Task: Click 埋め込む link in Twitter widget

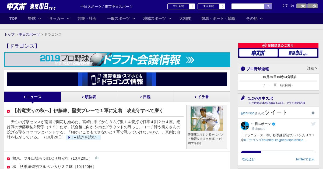Action: tap(248, 159)
